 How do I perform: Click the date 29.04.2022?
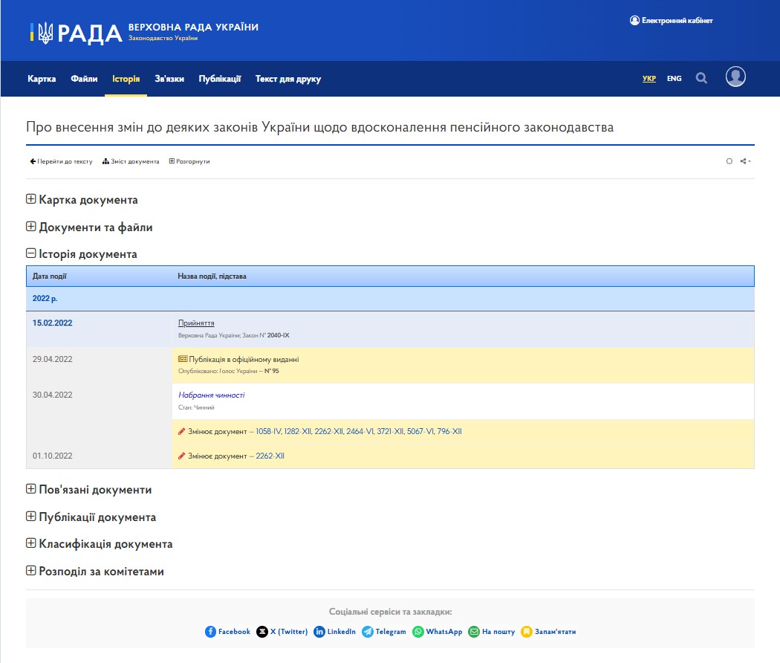(x=52, y=359)
